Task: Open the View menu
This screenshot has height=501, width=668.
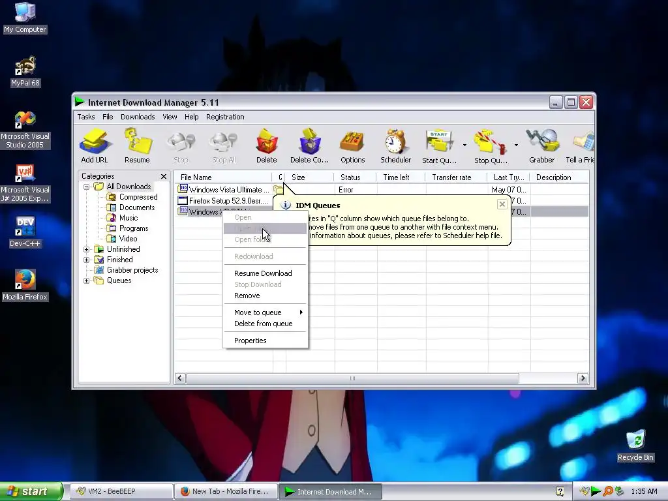Action: 170,117
